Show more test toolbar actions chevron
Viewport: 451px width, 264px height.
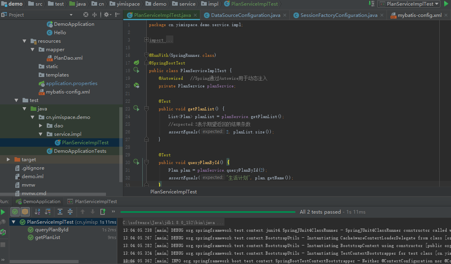(x=113, y=211)
